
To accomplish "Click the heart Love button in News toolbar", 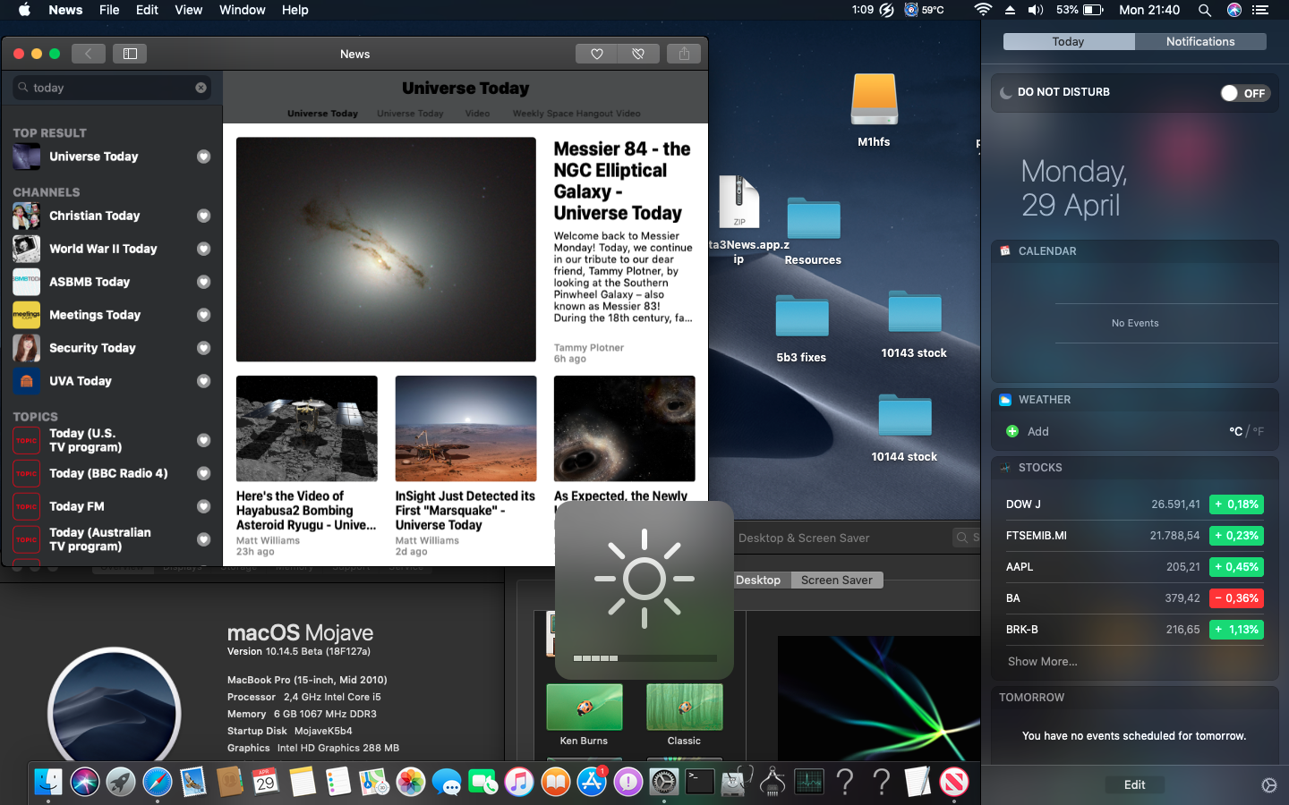I will [596, 54].
